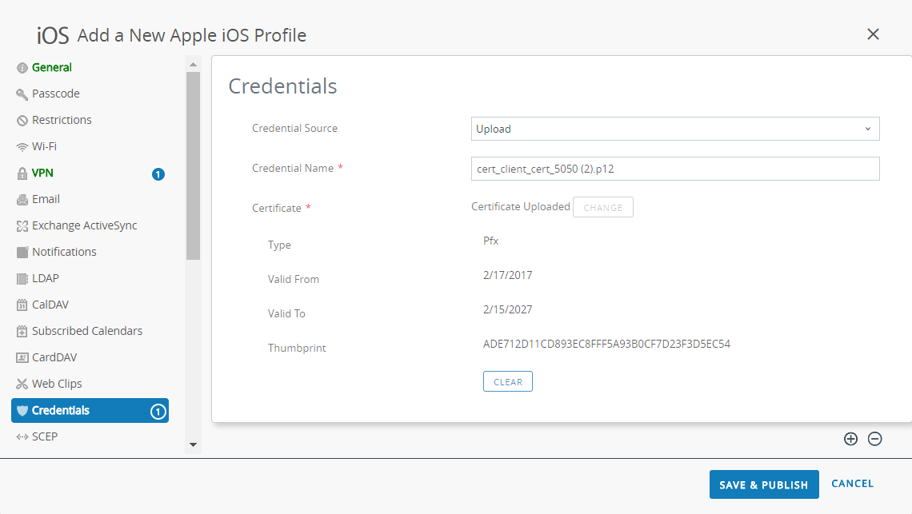The image size is (912, 514).
Task: Click the Passcode key icon
Action: [22, 94]
